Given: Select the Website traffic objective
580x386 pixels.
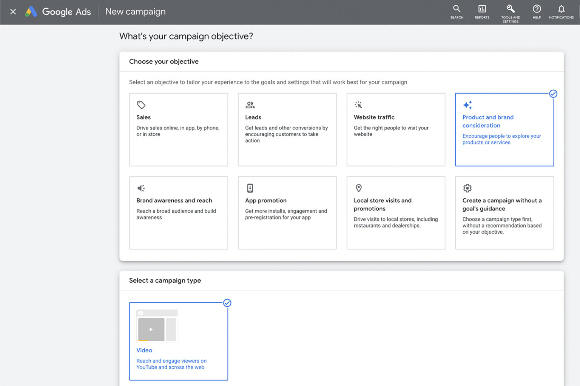Looking at the screenshot, I should [x=395, y=129].
